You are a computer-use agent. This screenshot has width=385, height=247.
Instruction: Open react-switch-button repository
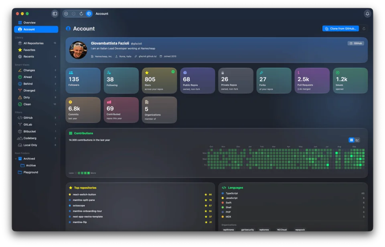coord(140,195)
